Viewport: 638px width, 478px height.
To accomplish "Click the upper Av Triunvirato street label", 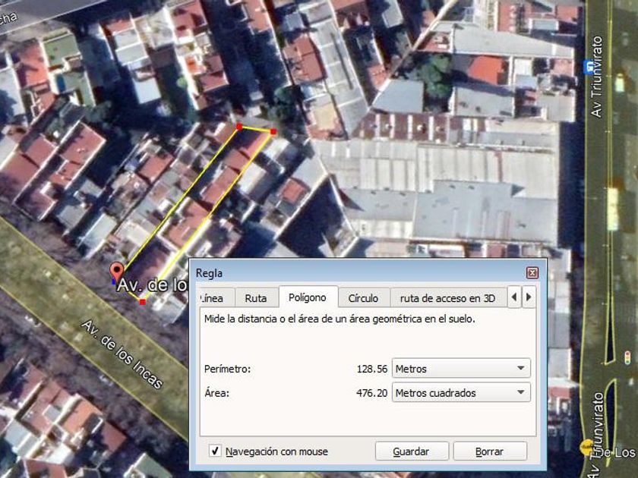I will click(x=596, y=77).
